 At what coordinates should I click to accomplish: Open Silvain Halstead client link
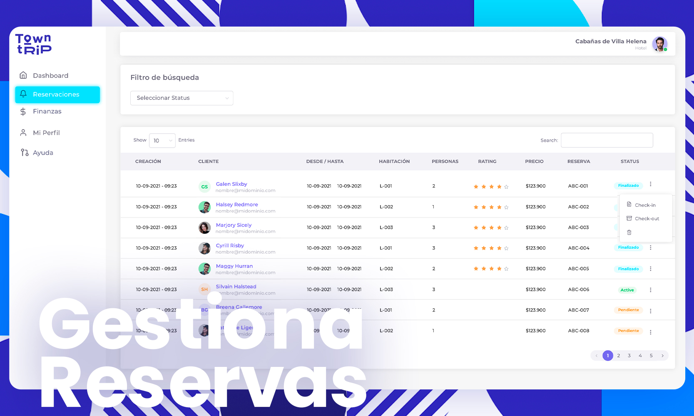(x=236, y=287)
